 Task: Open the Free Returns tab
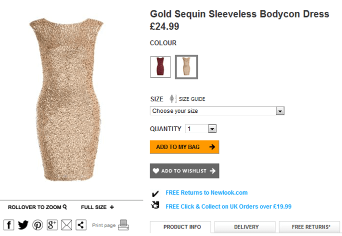click(311, 227)
